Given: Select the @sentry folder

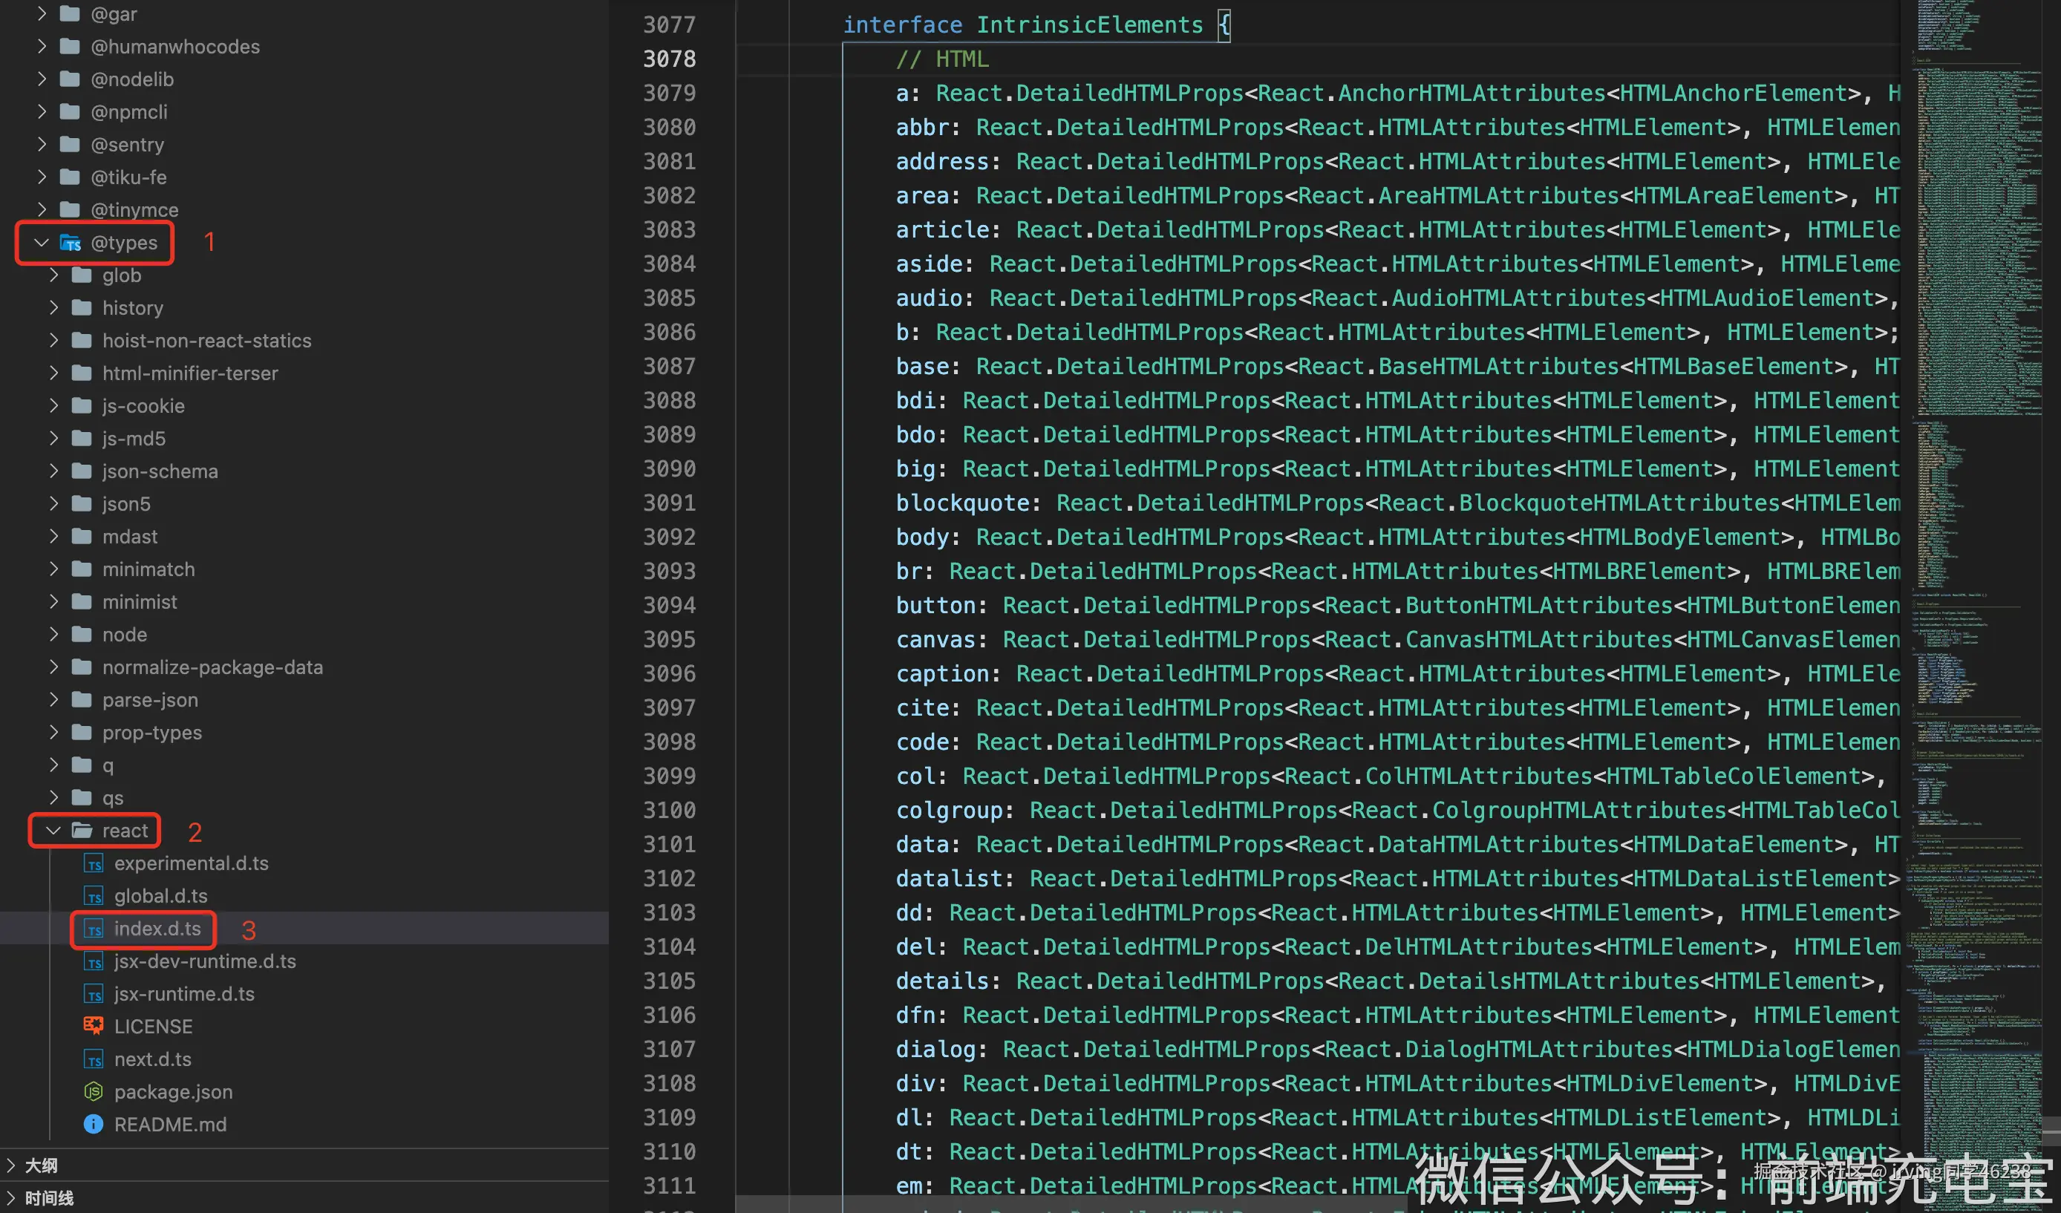Looking at the screenshot, I should pos(127,145).
